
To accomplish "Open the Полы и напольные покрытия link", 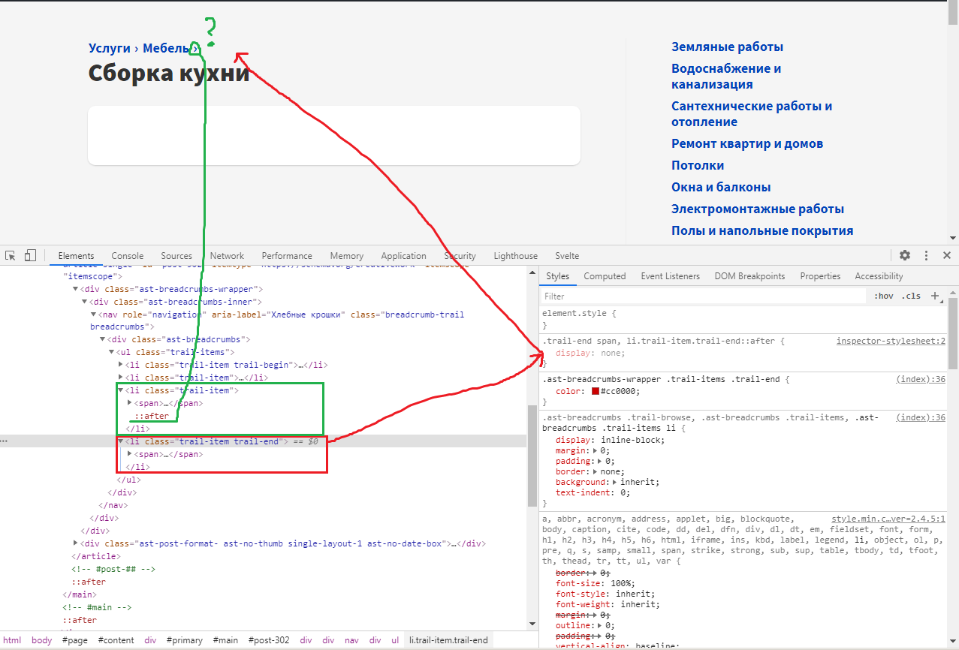I will (762, 230).
